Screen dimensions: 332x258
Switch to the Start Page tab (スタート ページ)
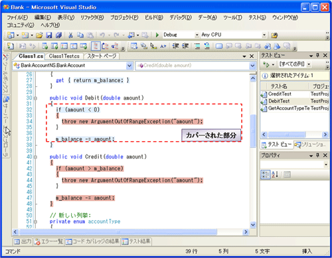coord(102,56)
